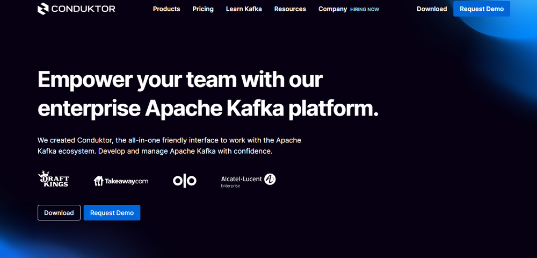The width and height of the screenshot is (537, 258).
Task: Click the paragraph starting 'We created Conduktor'
Action: click(x=169, y=146)
